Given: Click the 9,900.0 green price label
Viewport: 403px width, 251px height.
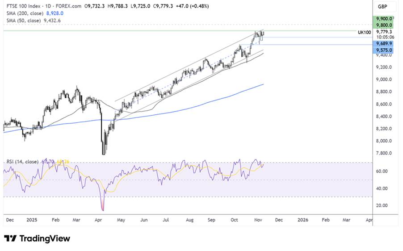Looking at the screenshot, I should (x=384, y=19).
